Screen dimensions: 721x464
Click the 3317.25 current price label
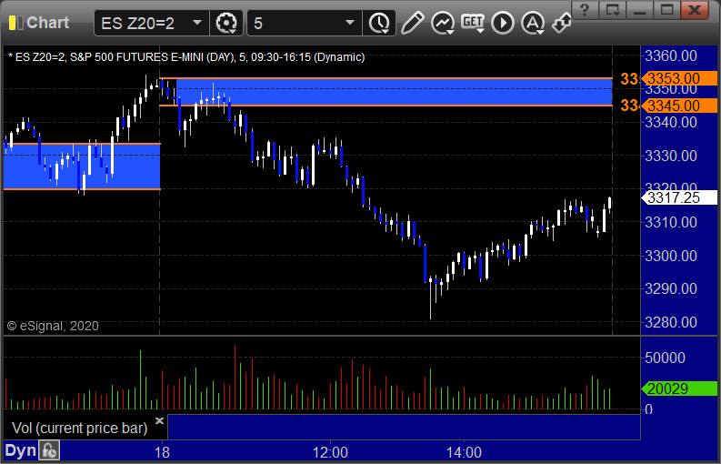tap(678, 198)
